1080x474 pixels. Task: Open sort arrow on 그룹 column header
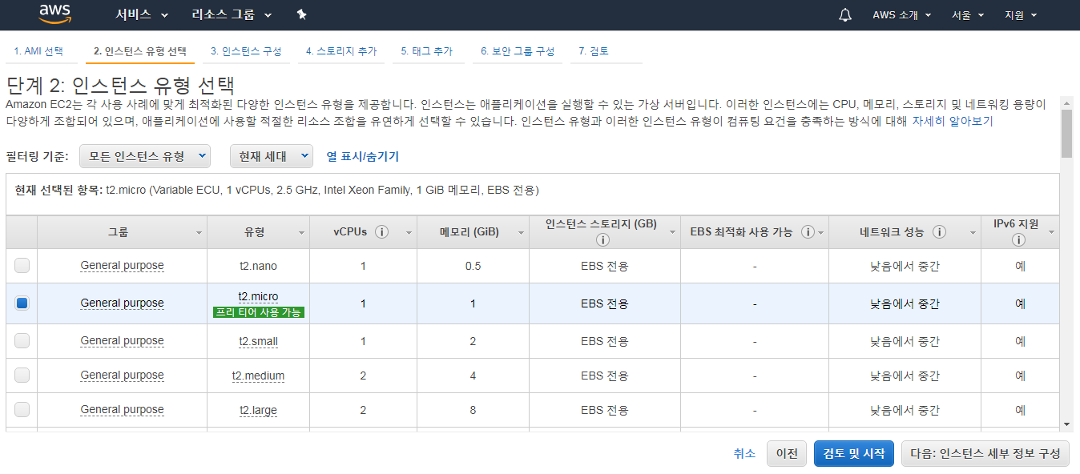click(199, 233)
